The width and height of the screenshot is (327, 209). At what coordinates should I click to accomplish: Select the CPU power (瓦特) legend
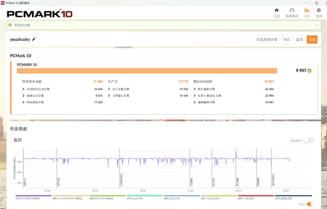pyautogui.click(x=219, y=197)
